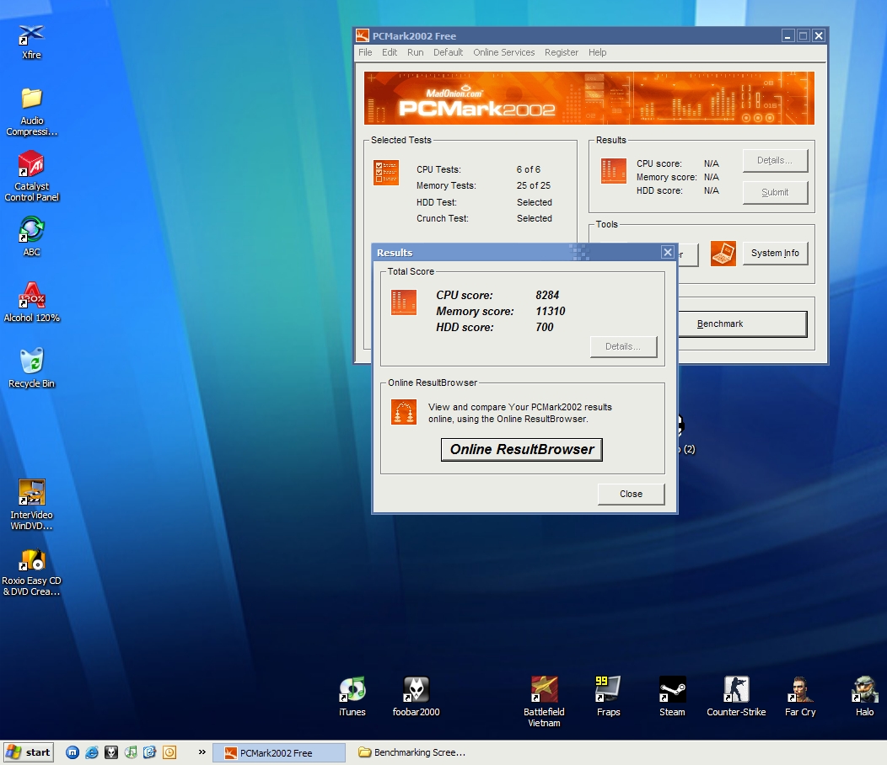Viewport: 887px width, 765px height.
Task: Click the MadOnion PCMark2002 banner
Action: (589, 98)
